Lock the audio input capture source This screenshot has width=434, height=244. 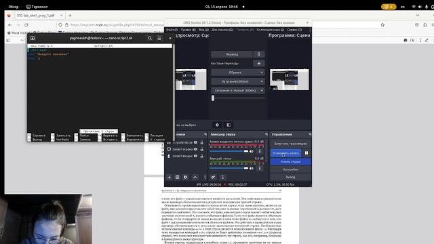tap(202, 156)
